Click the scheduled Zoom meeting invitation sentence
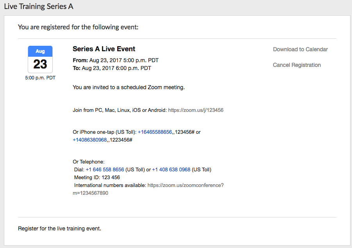 (129, 87)
